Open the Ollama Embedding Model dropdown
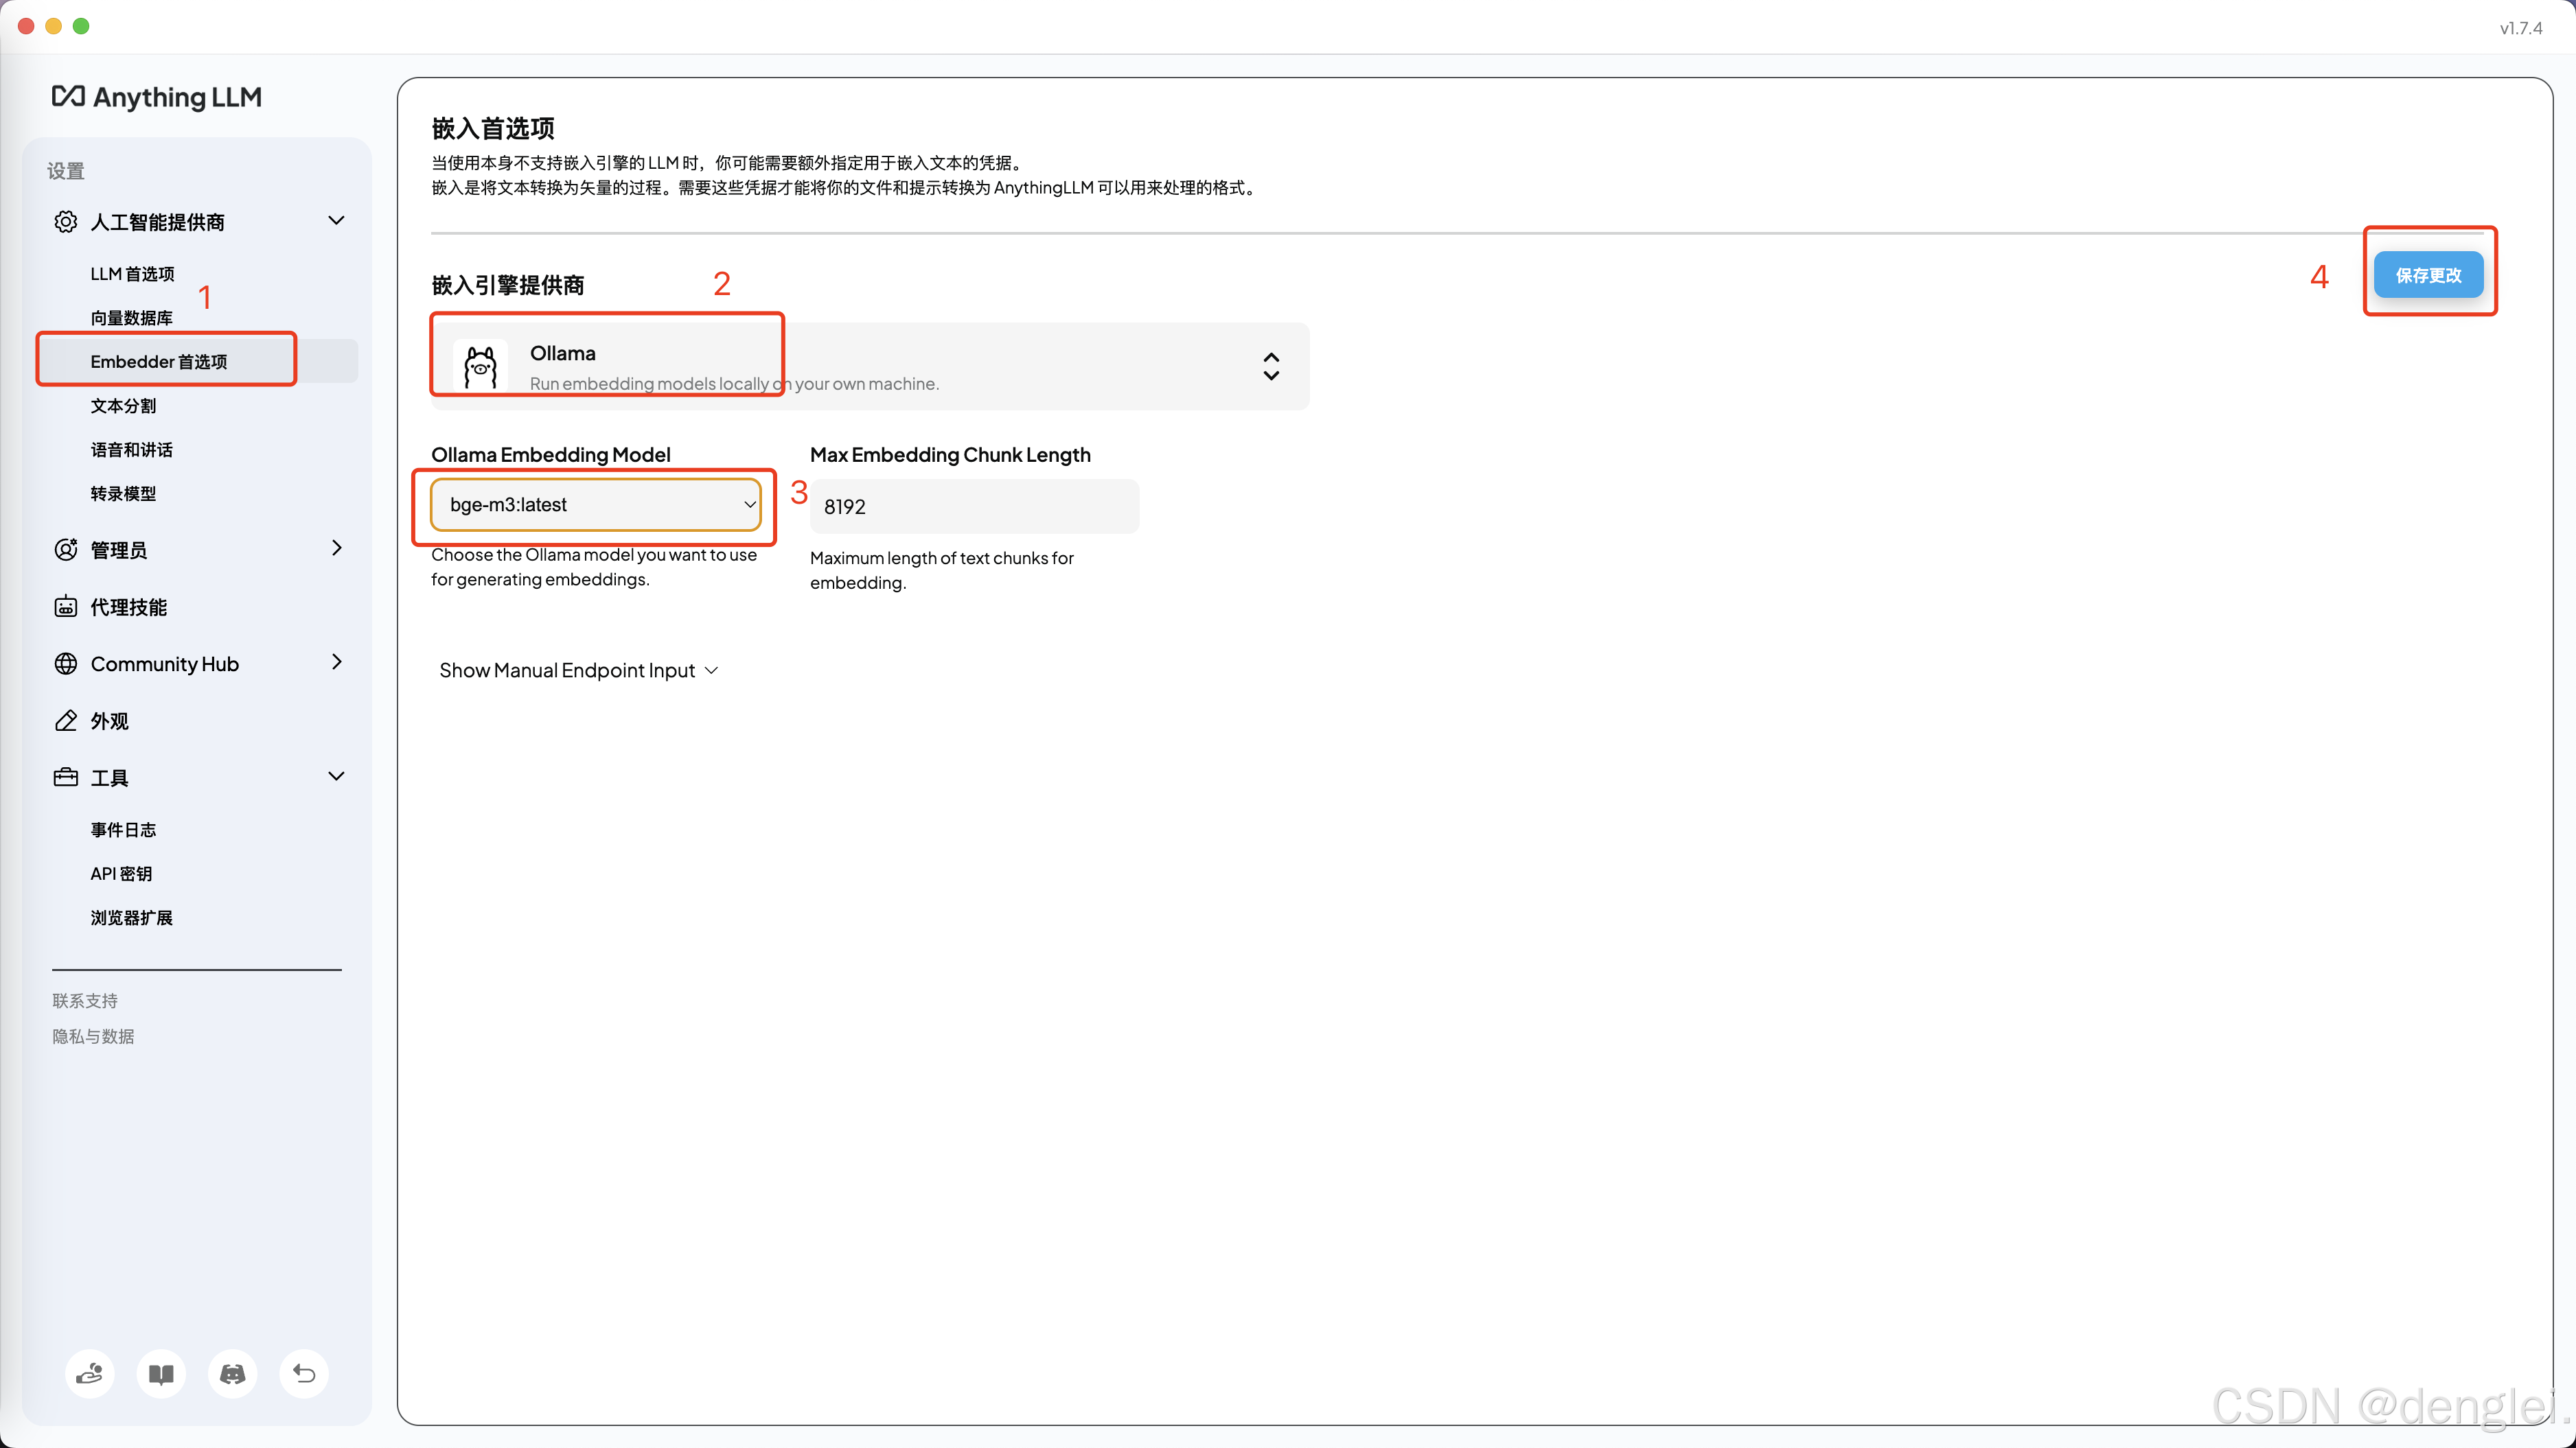This screenshot has height=1448, width=2576. coord(596,504)
